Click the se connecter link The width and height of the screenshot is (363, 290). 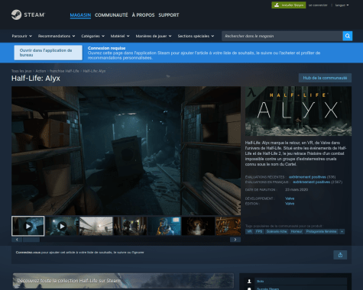[318, 5]
